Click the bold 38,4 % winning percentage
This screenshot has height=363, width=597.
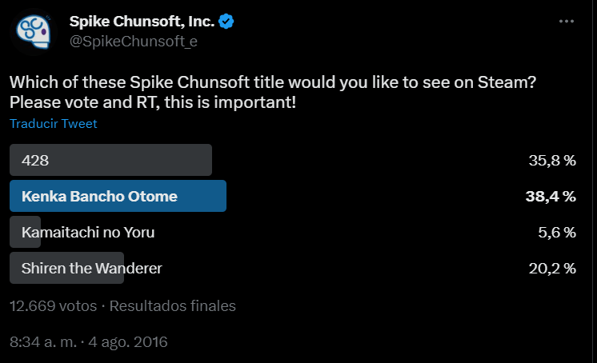coord(551,196)
